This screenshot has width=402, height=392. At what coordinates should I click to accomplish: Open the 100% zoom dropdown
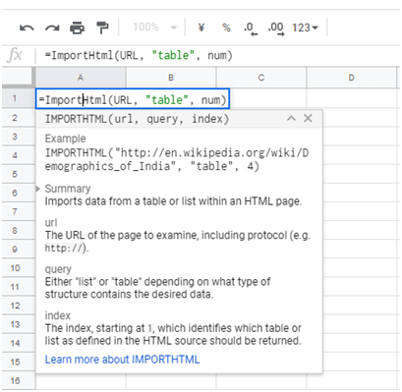coord(154,27)
